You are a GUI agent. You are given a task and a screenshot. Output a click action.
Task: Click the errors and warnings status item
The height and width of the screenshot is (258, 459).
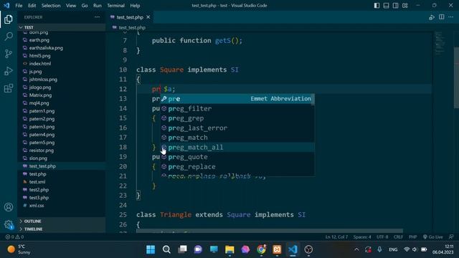pos(14,237)
